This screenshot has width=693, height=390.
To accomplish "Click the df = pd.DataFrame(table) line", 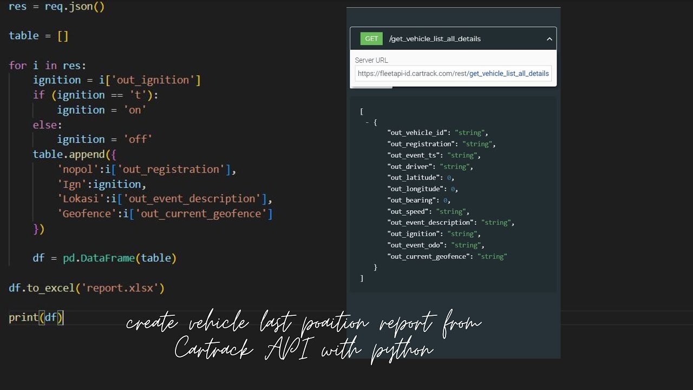I will click(104, 258).
